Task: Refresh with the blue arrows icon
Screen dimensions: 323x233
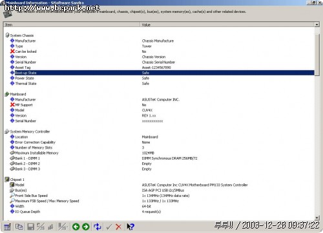Action: click(98, 227)
